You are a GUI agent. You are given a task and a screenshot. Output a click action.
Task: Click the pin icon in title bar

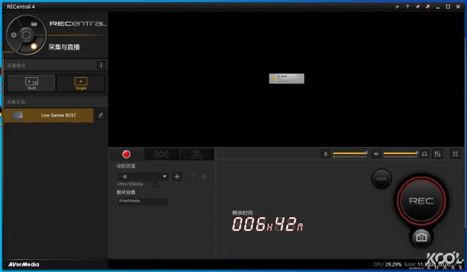[417, 6]
